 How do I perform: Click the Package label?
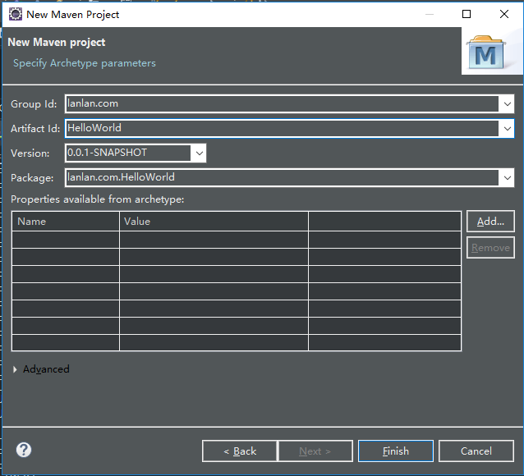click(x=32, y=178)
